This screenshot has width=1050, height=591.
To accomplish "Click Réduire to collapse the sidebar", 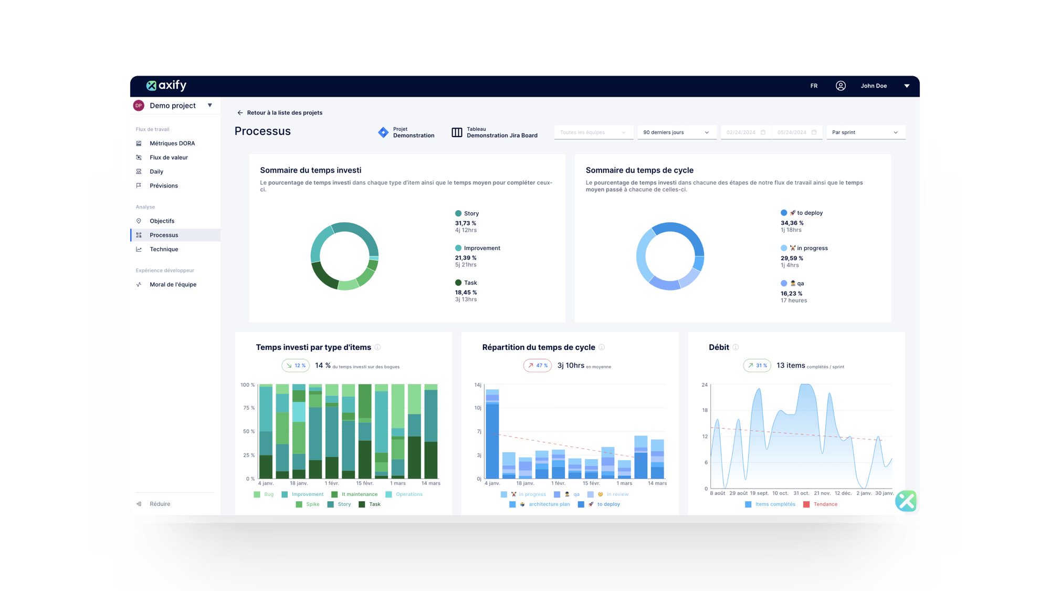I will 160,504.
